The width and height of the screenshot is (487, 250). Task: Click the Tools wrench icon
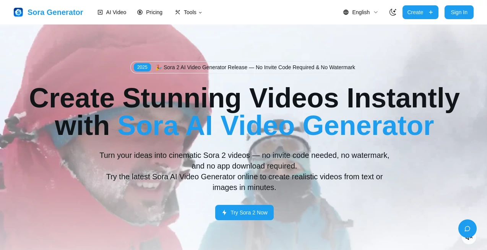(x=177, y=12)
